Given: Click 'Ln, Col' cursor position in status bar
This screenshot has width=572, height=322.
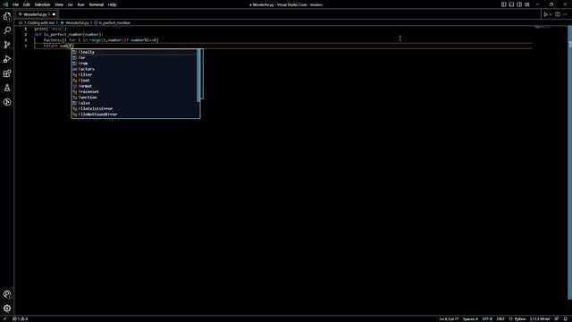Looking at the screenshot, I should tap(449, 318).
